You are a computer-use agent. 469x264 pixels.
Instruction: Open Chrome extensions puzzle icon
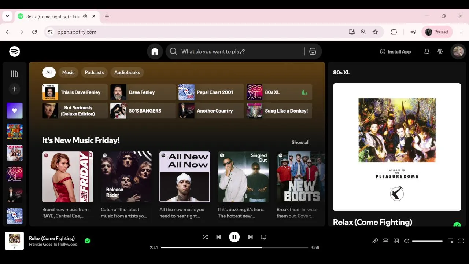pyautogui.click(x=394, y=32)
